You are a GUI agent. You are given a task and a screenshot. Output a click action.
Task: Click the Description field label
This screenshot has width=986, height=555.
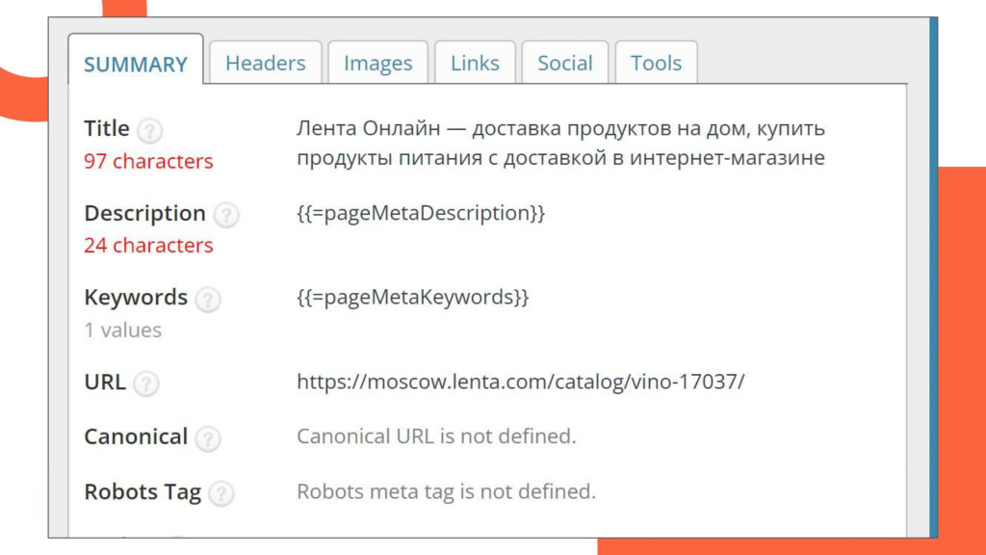[x=144, y=213]
